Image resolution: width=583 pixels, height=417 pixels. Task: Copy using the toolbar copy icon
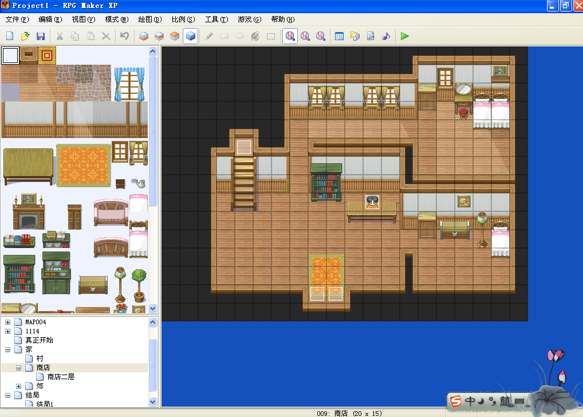pyautogui.click(x=75, y=36)
